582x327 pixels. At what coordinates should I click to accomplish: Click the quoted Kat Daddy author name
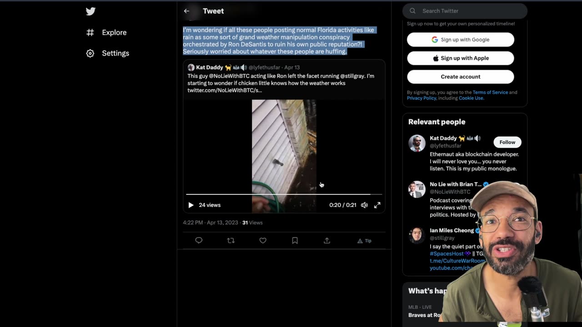click(210, 67)
